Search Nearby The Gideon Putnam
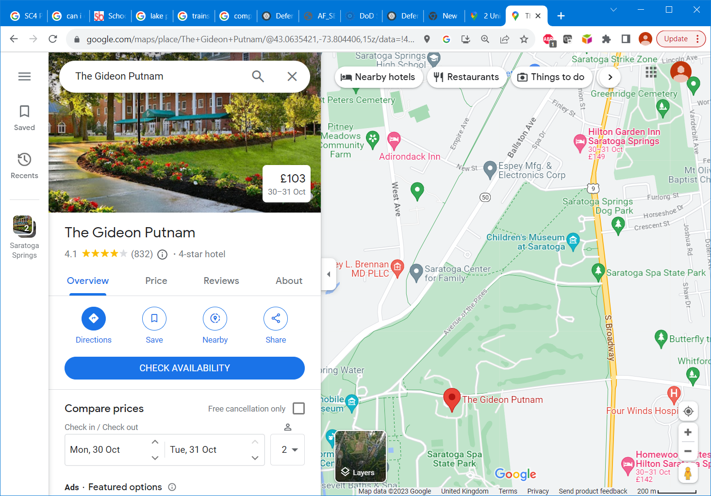 pyautogui.click(x=215, y=318)
